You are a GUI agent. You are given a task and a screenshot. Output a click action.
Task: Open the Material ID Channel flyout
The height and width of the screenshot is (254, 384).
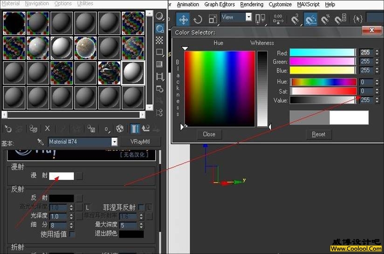coord(107,129)
